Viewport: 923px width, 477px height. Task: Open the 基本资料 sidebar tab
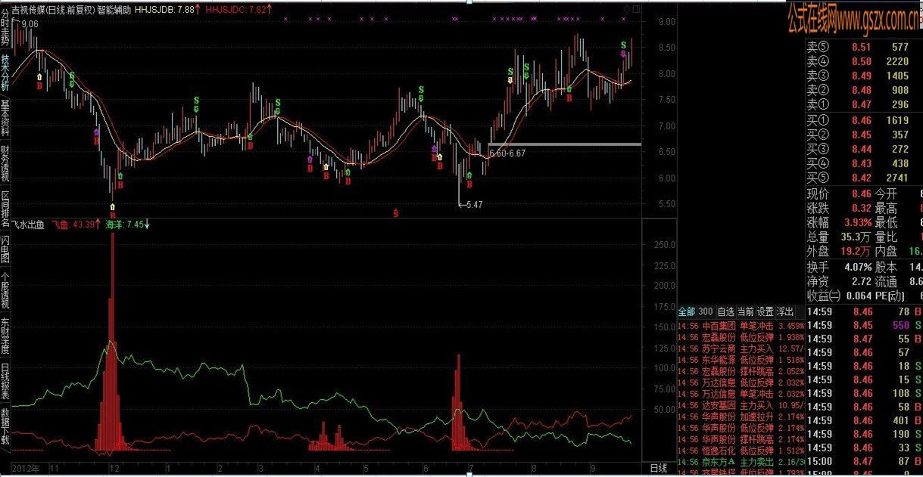pos(5,119)
